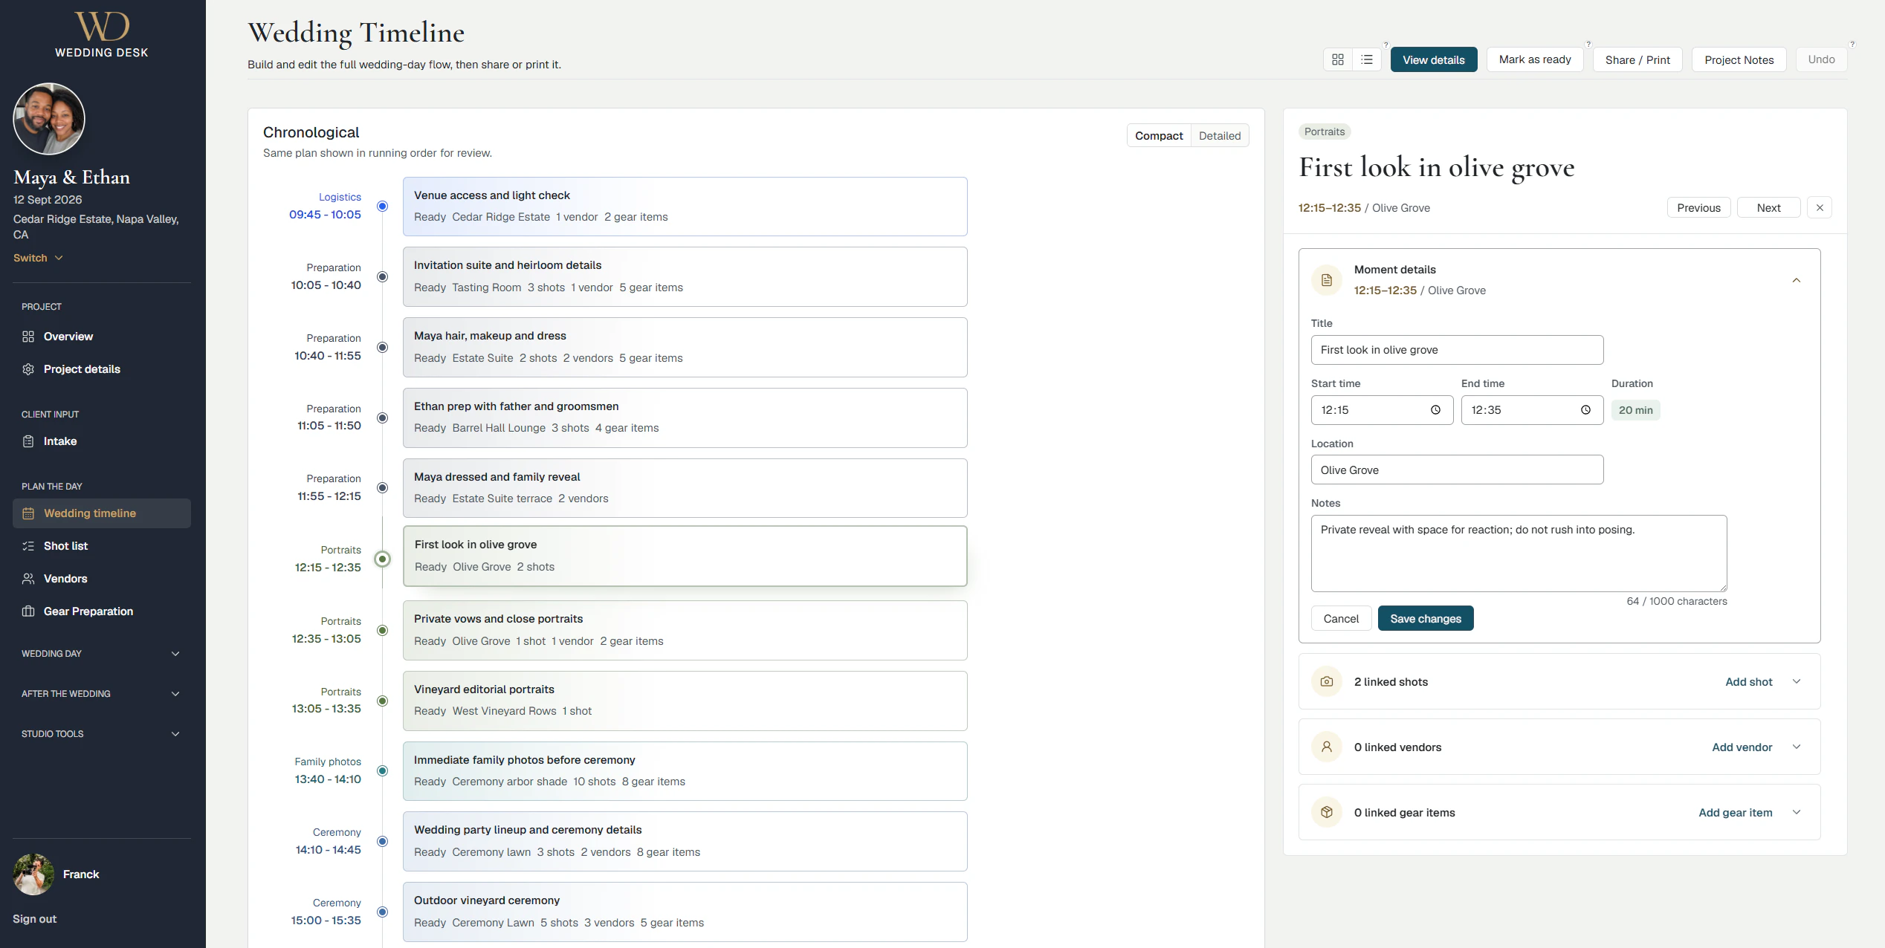
Task: Click Add vendor link
Action: pyautogui.click(x=1742, y=747)
